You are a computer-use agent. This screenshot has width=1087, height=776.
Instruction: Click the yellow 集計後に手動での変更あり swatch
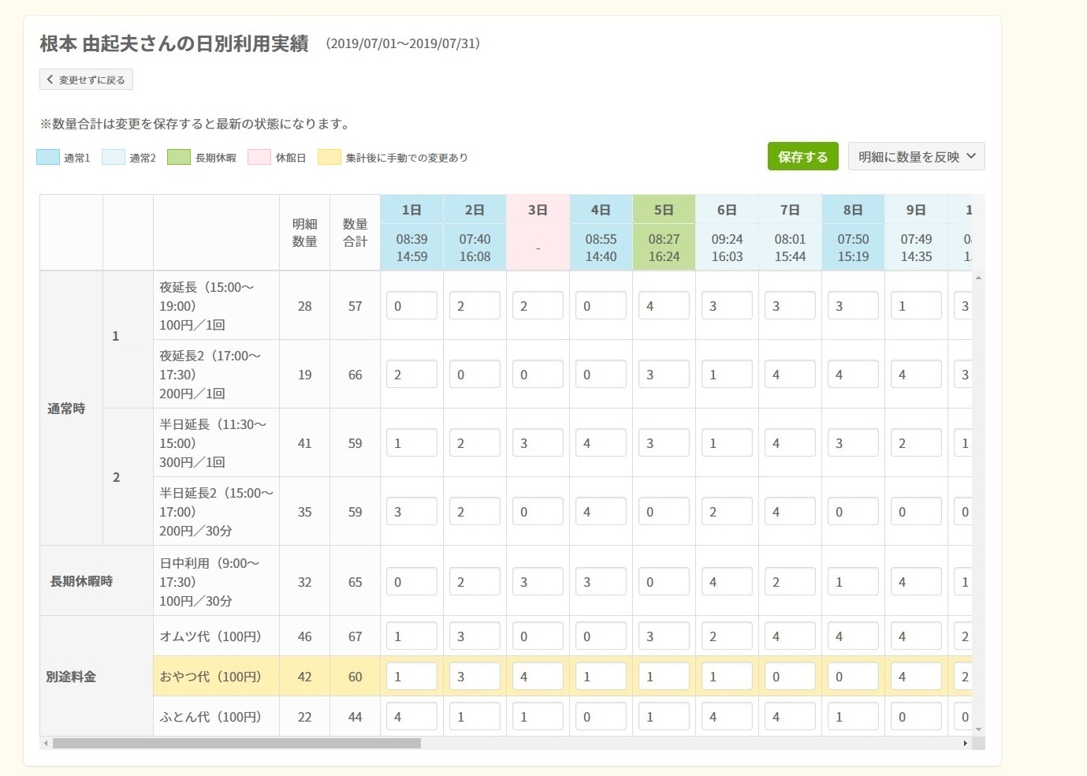[329, 157]
